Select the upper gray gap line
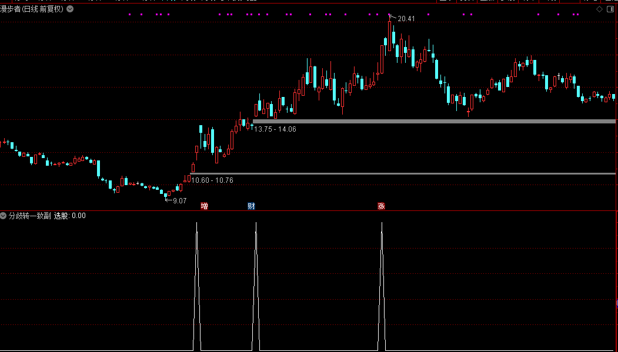 point(434,121)
